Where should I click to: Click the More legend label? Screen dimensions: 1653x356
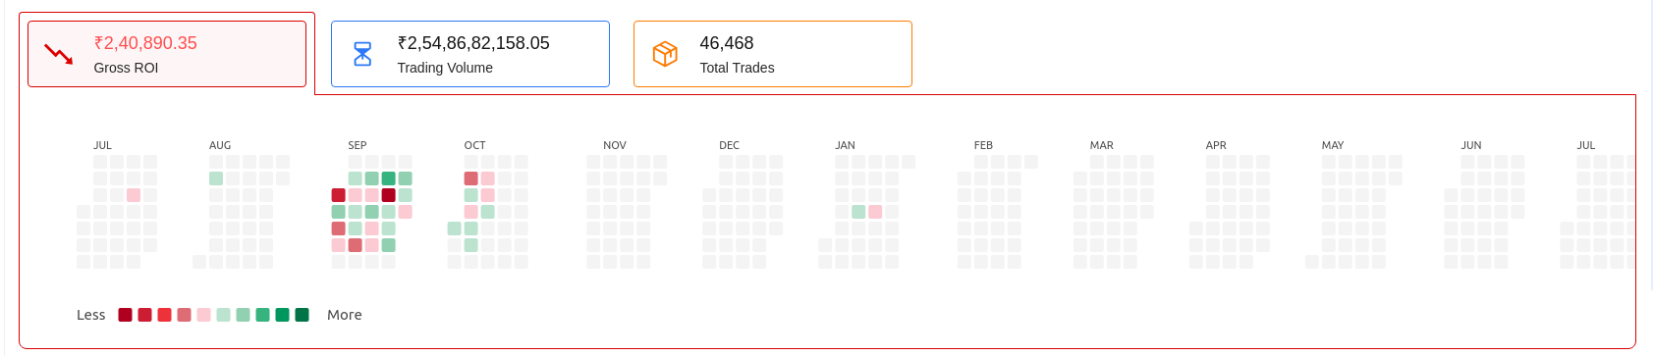pos(345,315)
